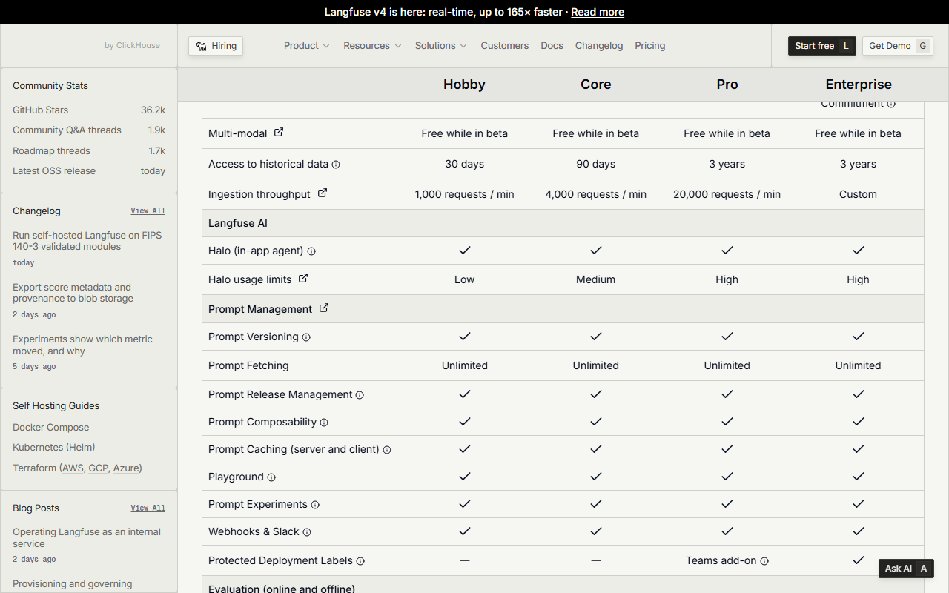949x593 pixels.
Task: Open the FIPS 140-3 changelog entry
Action: click(87, 241)
